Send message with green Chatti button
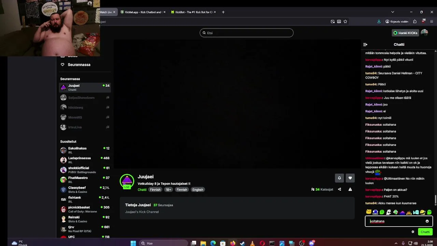 pyautogui.click(x=425, y=232)
